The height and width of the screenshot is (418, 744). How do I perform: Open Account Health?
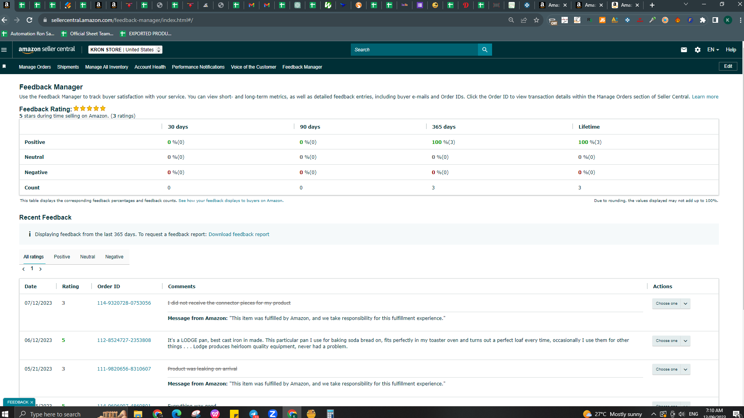[x=150, y=67]
